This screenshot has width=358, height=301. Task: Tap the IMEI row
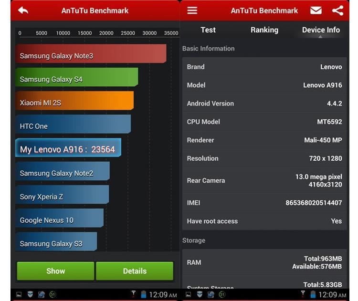(264, 203)
